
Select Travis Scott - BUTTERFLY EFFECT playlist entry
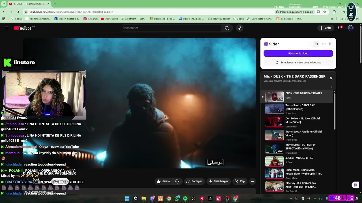click(297, 148)
